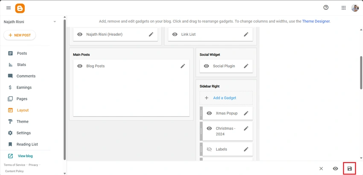The image size is (363, 175).
Task: Preview the layout with bottom eye icon
Action: [335, 169]
